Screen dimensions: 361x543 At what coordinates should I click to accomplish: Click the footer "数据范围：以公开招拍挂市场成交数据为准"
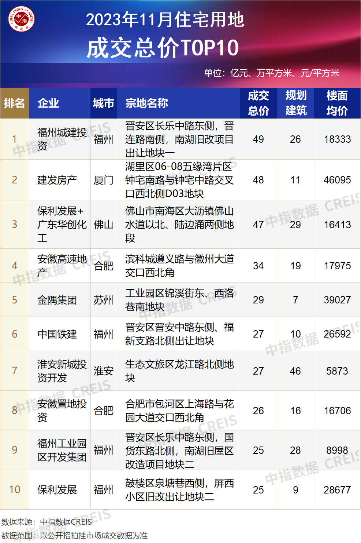(x=75, y=535)
